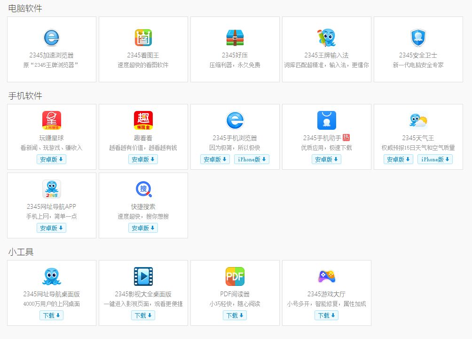Viewport: 472px width, 339px height.
Task: Click the 2345天气王 weather icon
Action: pos(418,120)
